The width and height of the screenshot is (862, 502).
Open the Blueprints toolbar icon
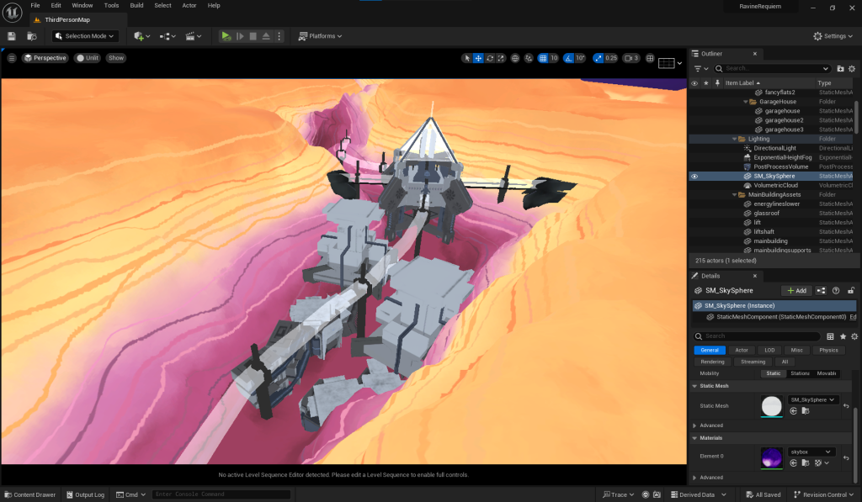tap(168, 36)
